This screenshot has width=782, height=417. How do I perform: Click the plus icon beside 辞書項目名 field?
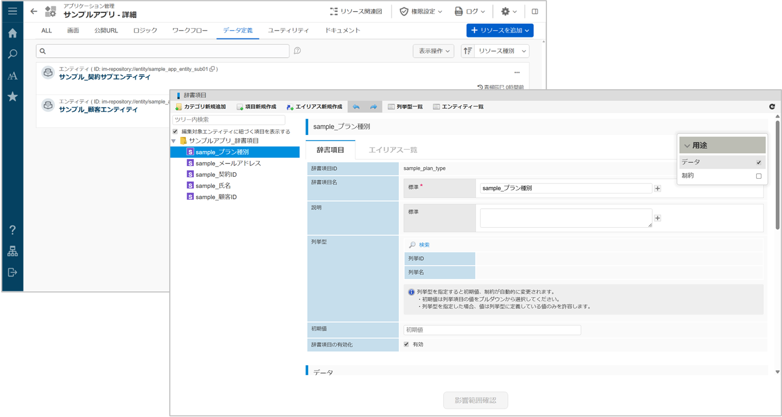658,188
